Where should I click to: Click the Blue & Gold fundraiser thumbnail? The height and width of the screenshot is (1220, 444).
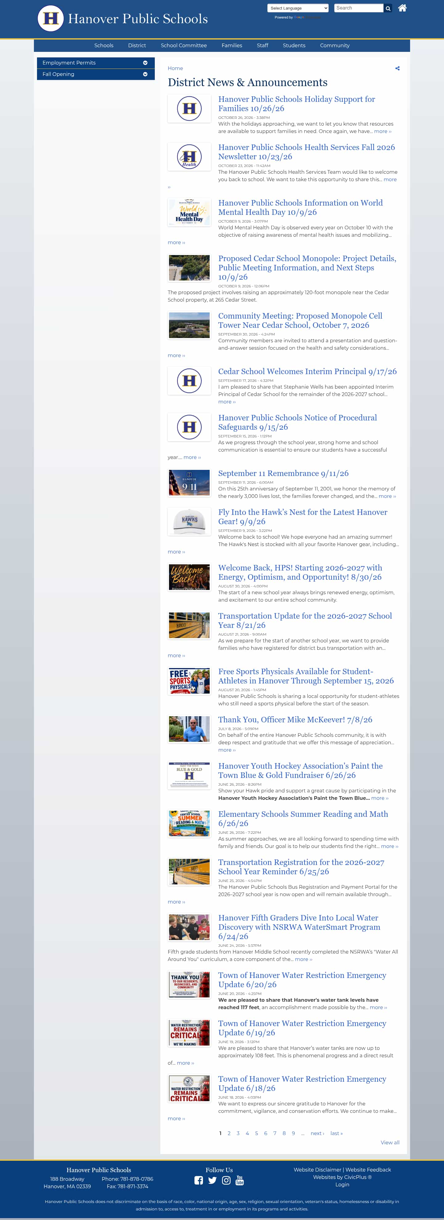[x=189, y=775]
